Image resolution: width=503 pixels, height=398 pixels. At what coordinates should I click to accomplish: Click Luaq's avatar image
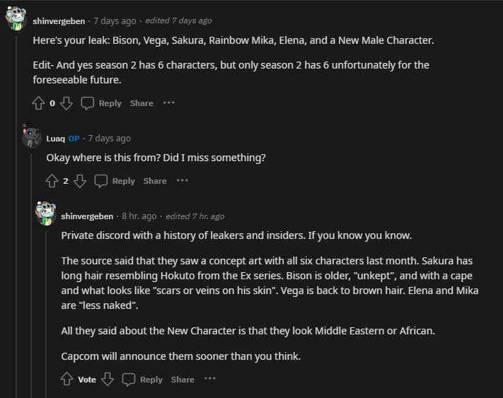point(30,136)
